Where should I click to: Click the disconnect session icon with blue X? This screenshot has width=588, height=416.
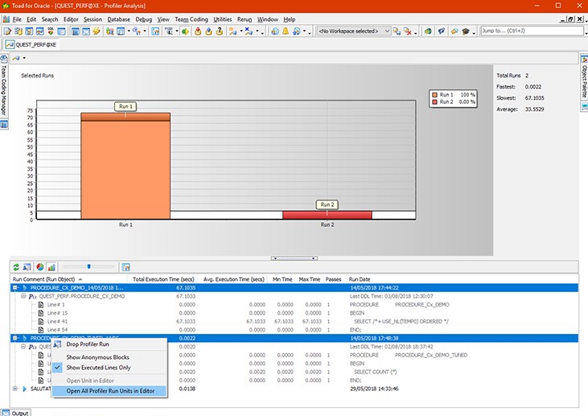point(249,31)
